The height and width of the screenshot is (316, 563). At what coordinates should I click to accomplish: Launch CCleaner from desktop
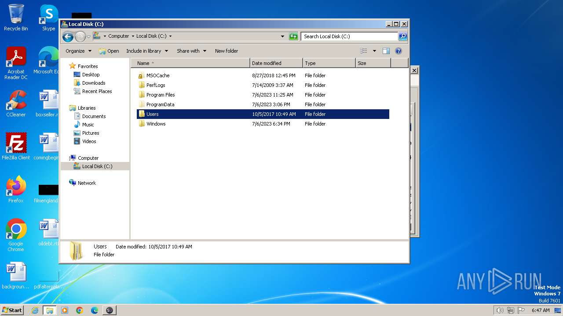click(16, 104)
